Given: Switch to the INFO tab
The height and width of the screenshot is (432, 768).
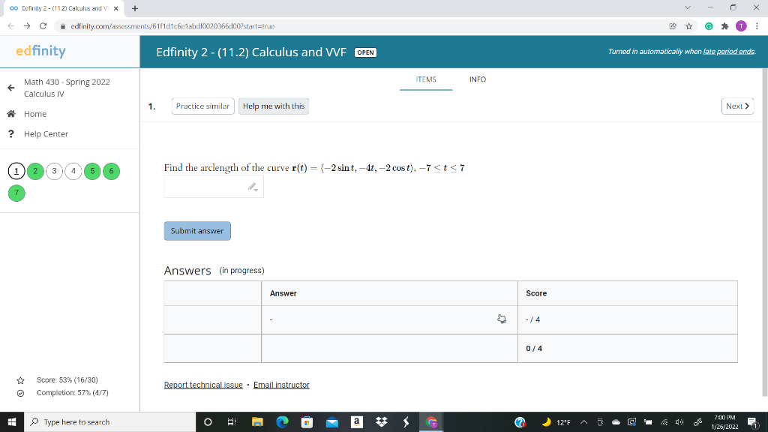Looking at the screenshot, I should coord(478,79).
